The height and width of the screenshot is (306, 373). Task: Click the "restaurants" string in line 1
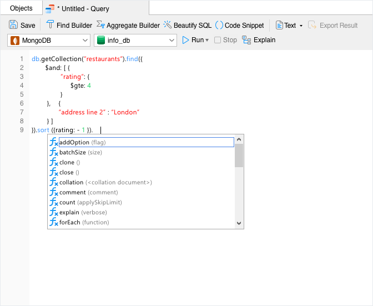click(103, 59)
